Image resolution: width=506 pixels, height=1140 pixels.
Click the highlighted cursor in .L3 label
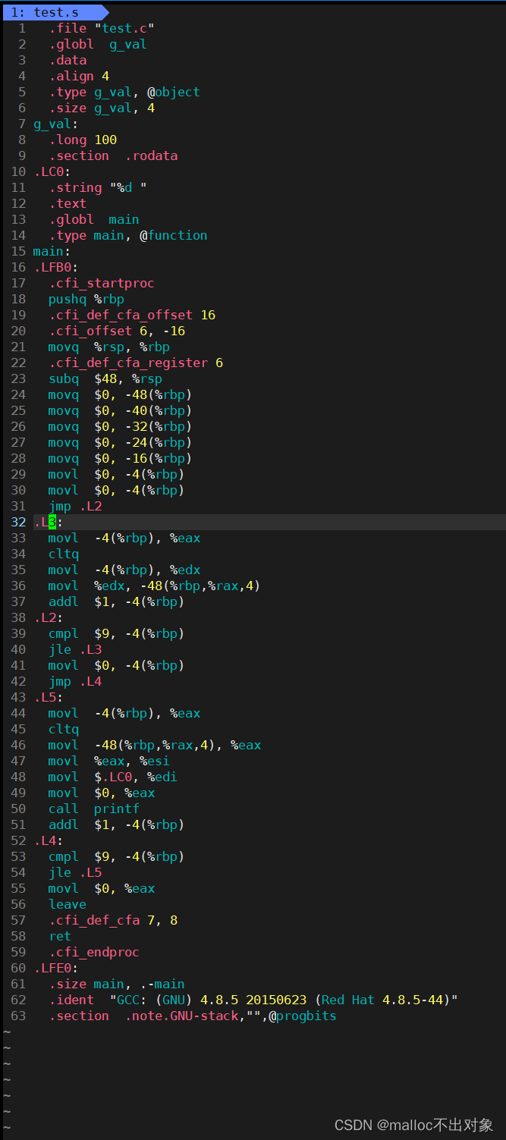click(x=52, y=522)
